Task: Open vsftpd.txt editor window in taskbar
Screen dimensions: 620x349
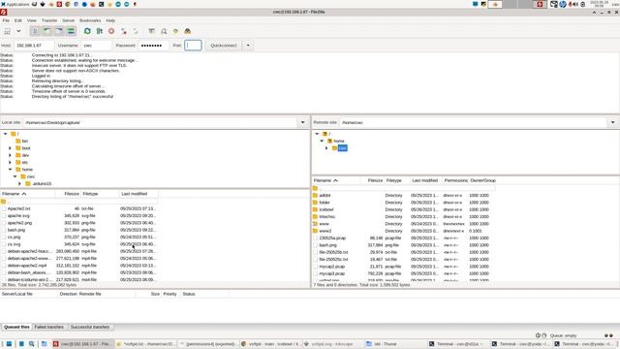Action: [x=145, y=344]
